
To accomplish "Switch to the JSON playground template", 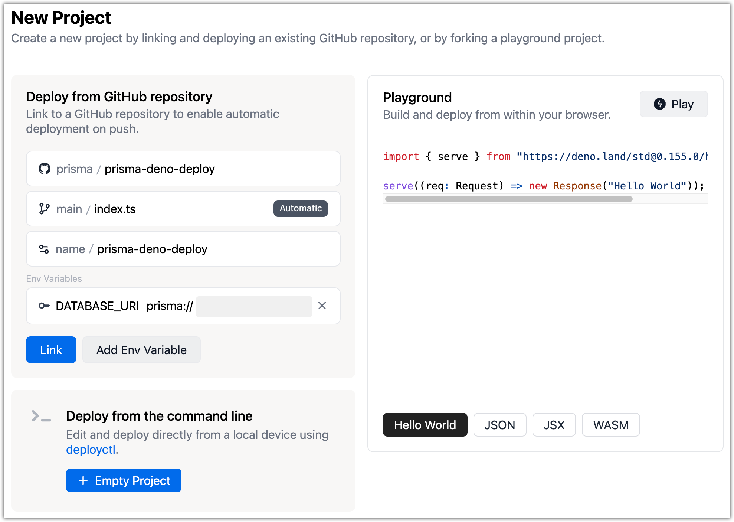I will point(500,424).
